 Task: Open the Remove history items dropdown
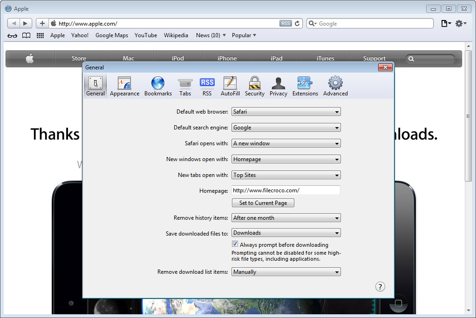point(286,217)
